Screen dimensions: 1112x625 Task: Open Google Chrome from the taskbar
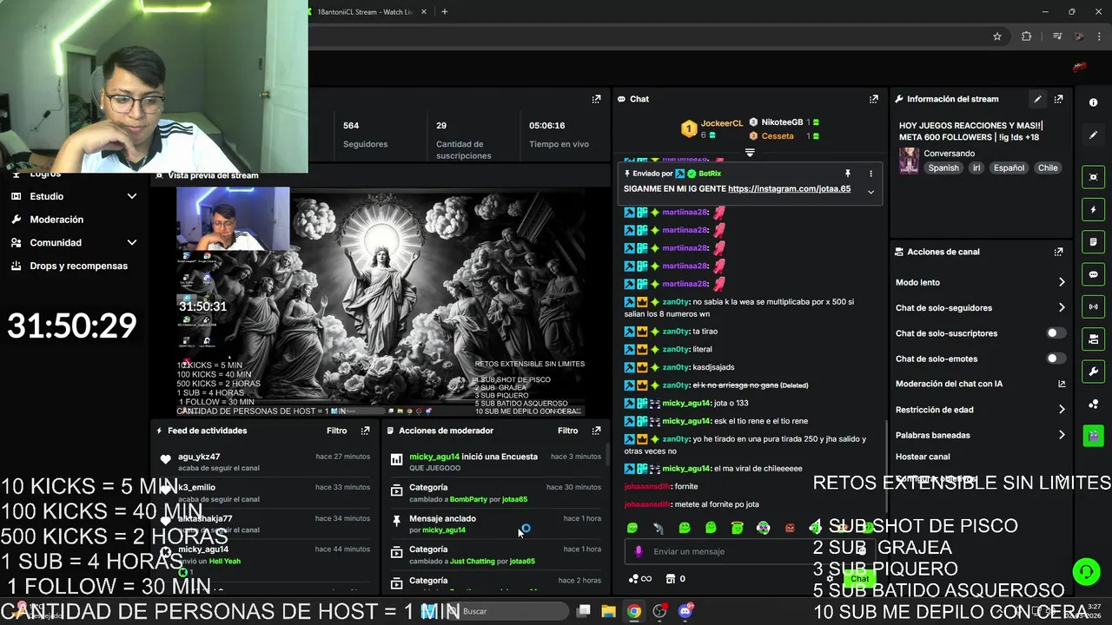tap(634, 611)
